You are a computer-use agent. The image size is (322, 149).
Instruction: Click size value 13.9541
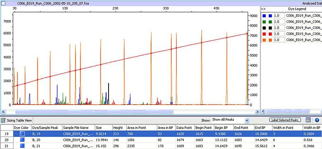(x=102, y=140)
